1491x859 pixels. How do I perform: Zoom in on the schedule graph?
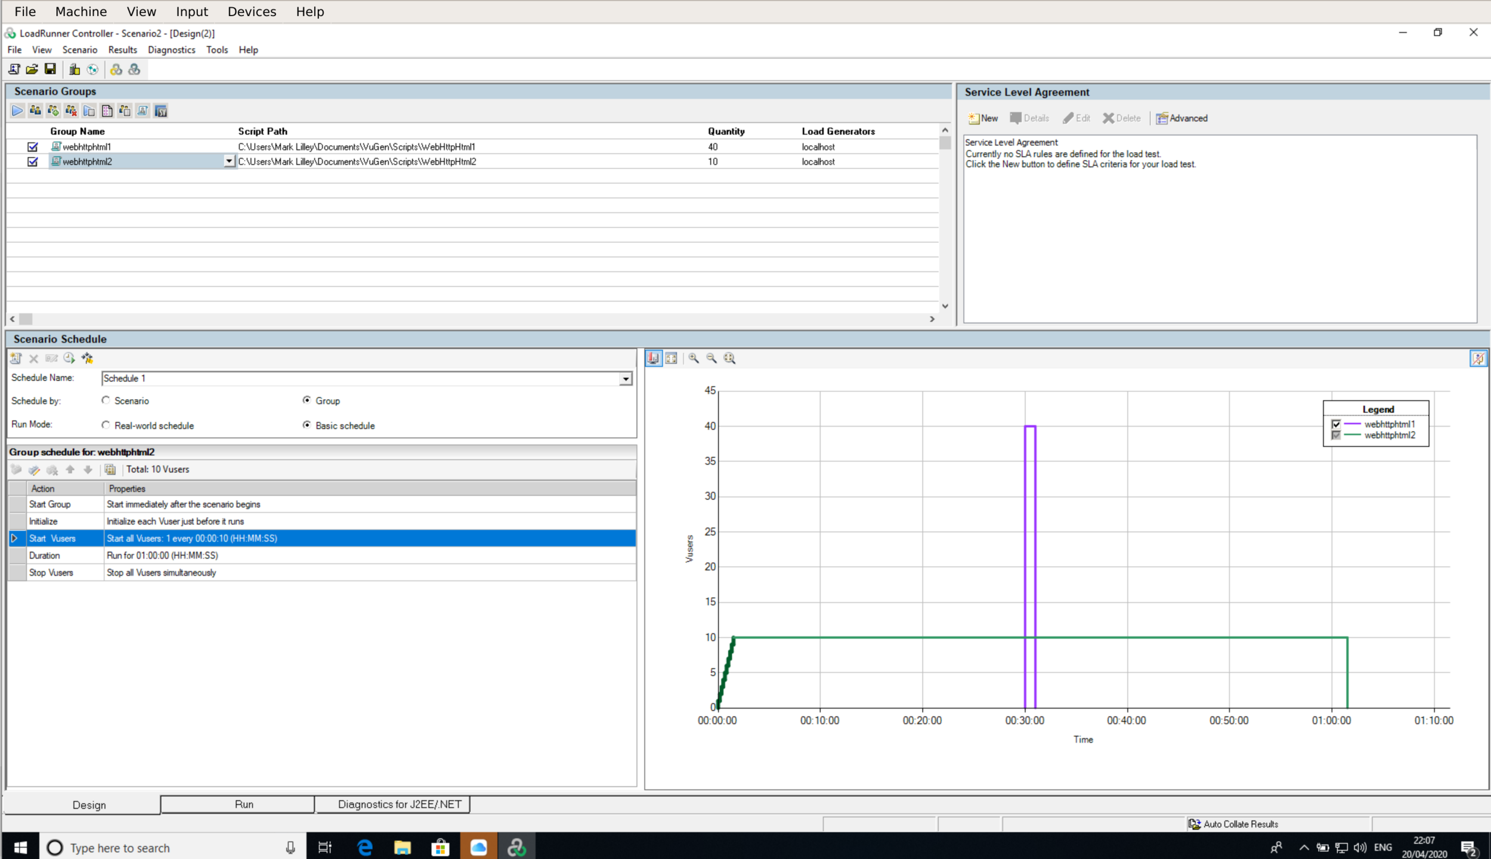click(x=694, y=358)
